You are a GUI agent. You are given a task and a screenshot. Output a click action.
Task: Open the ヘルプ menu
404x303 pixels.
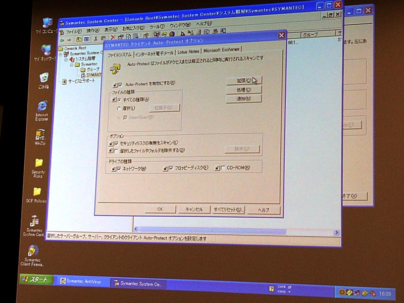pyautogui.click(x=204, y=24)
